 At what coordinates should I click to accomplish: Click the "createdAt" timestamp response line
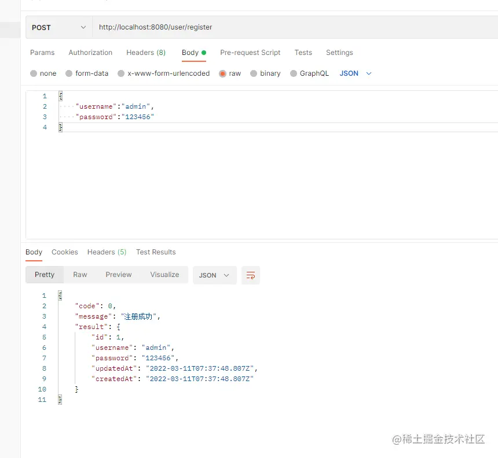point(173,379)
